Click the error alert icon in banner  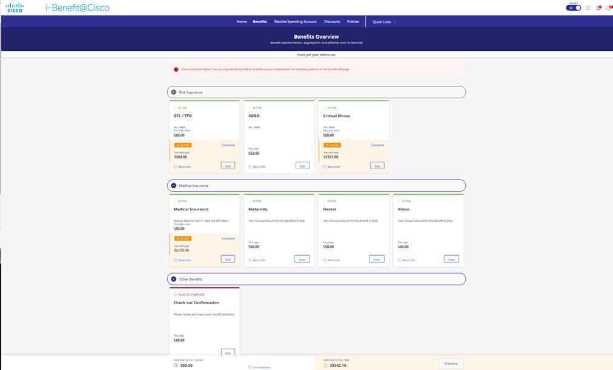tap(176, 70)
